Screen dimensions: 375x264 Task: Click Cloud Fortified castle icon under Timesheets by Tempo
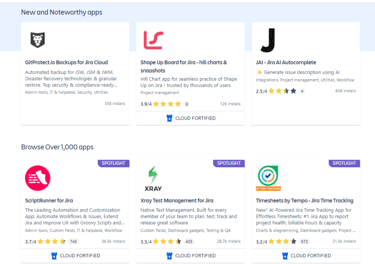pos(285,255)
